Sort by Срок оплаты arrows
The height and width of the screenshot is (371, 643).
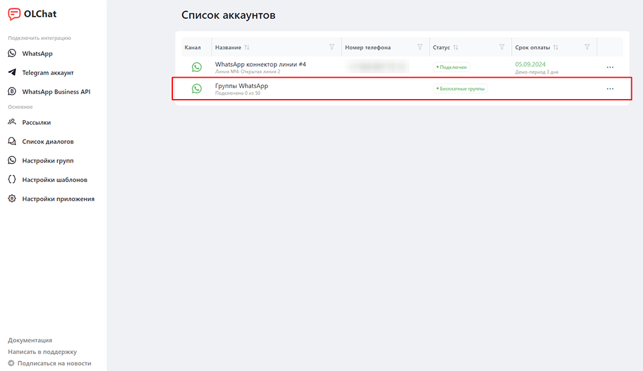556,48
